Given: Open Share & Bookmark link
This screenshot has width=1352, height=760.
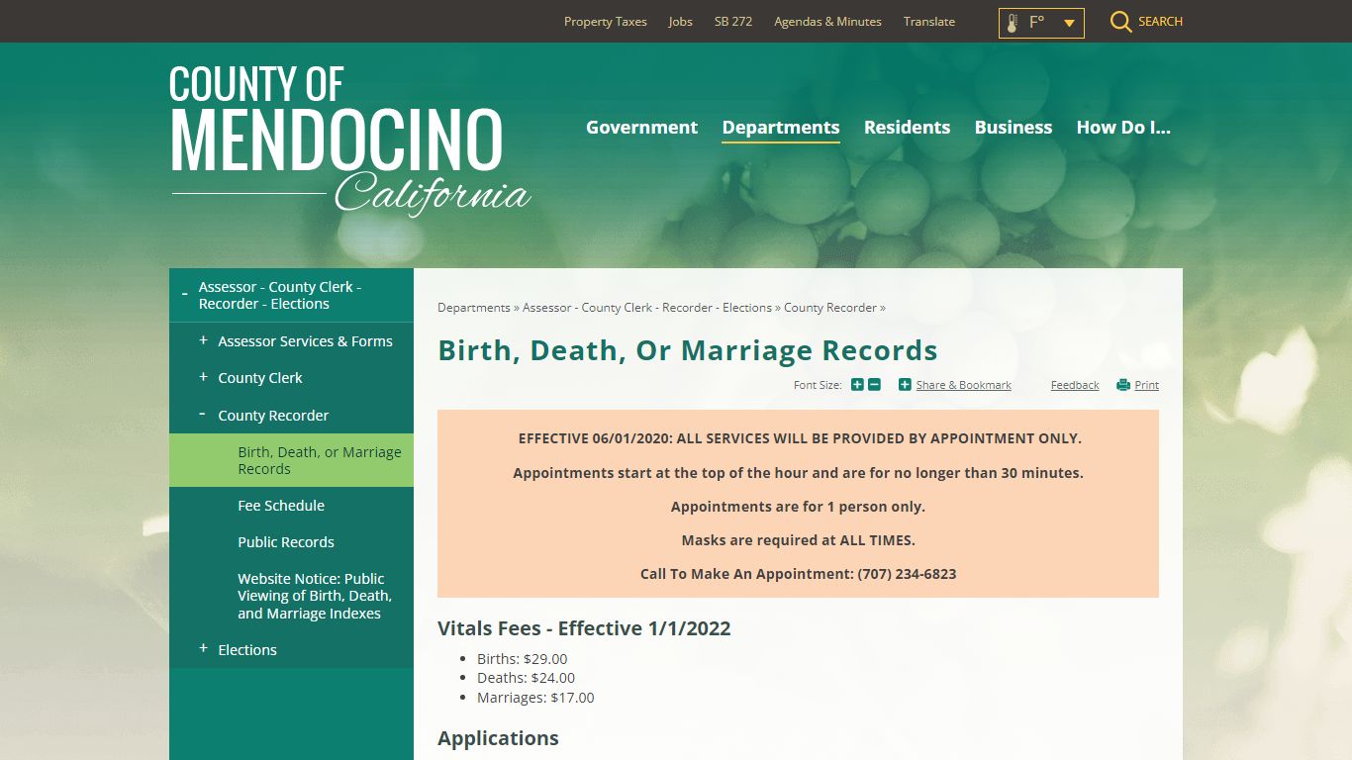Looking at the screenshot, I should click(x=964, y=385).
